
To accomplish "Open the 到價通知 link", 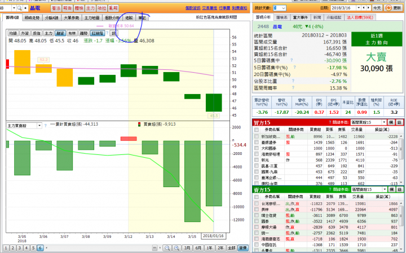I will (x=240, y=8).
